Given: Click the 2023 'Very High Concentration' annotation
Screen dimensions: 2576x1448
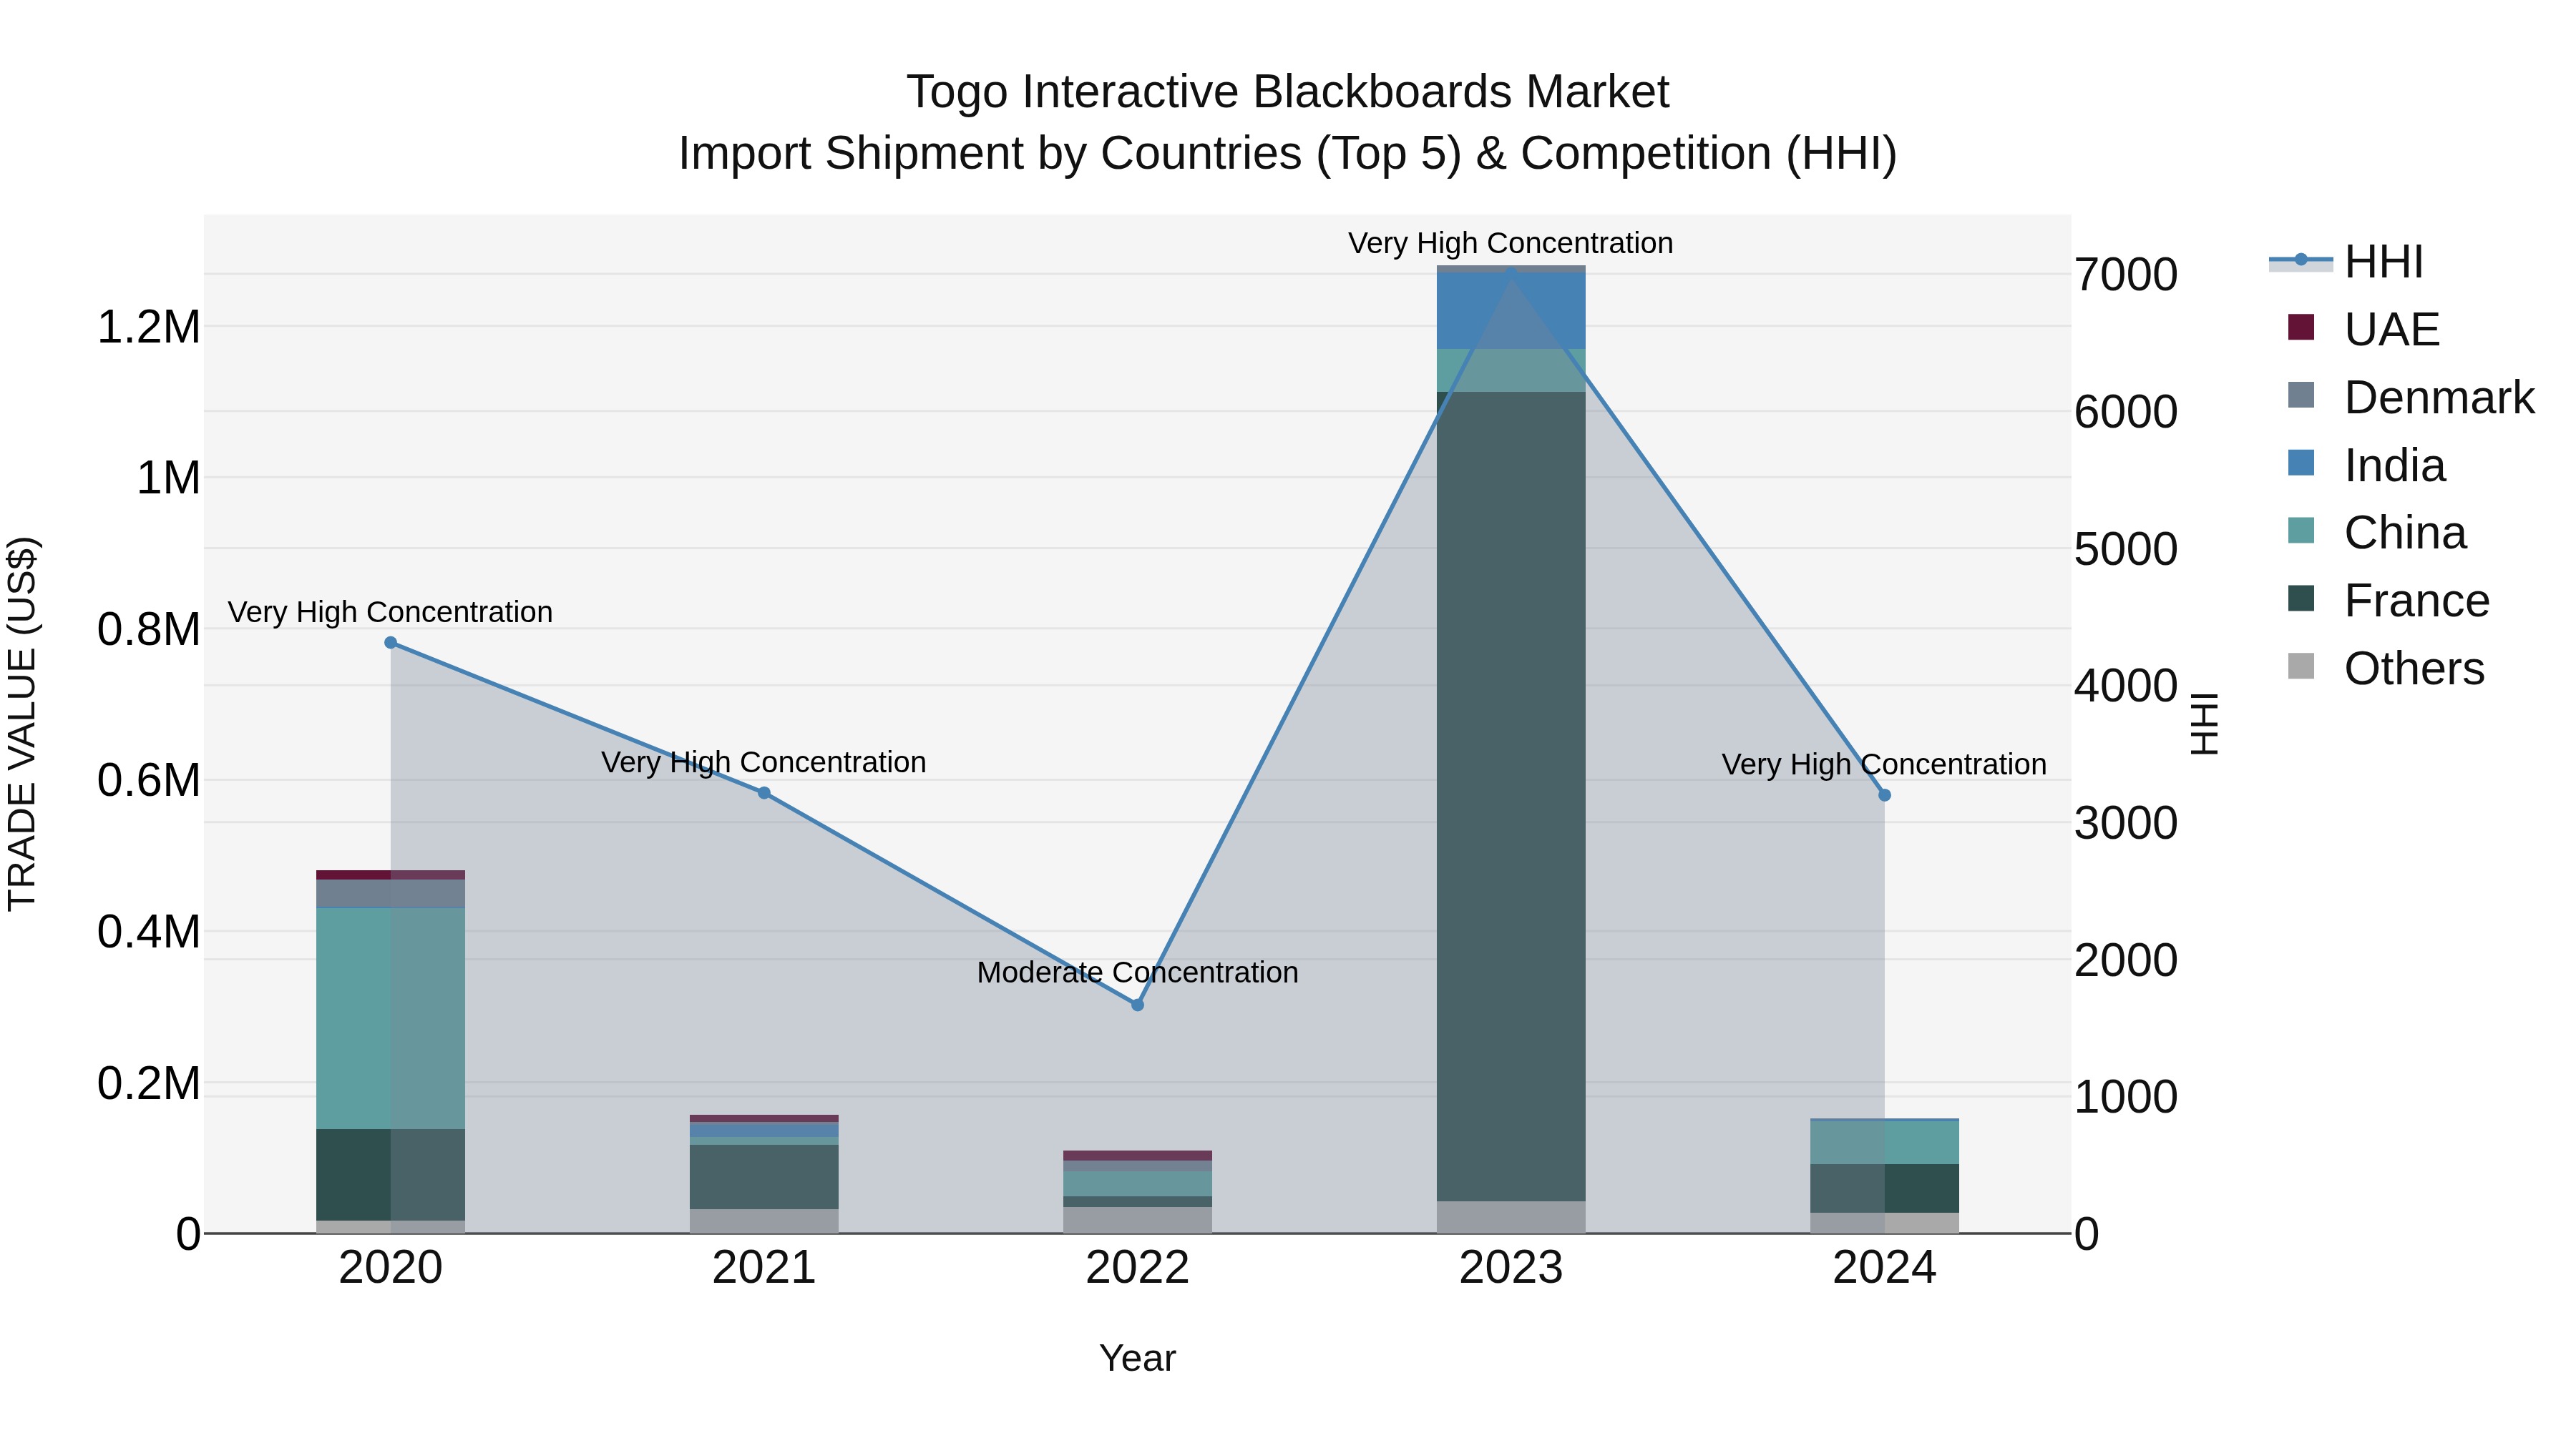Looking at the screenshot, I should point(1510,243).
